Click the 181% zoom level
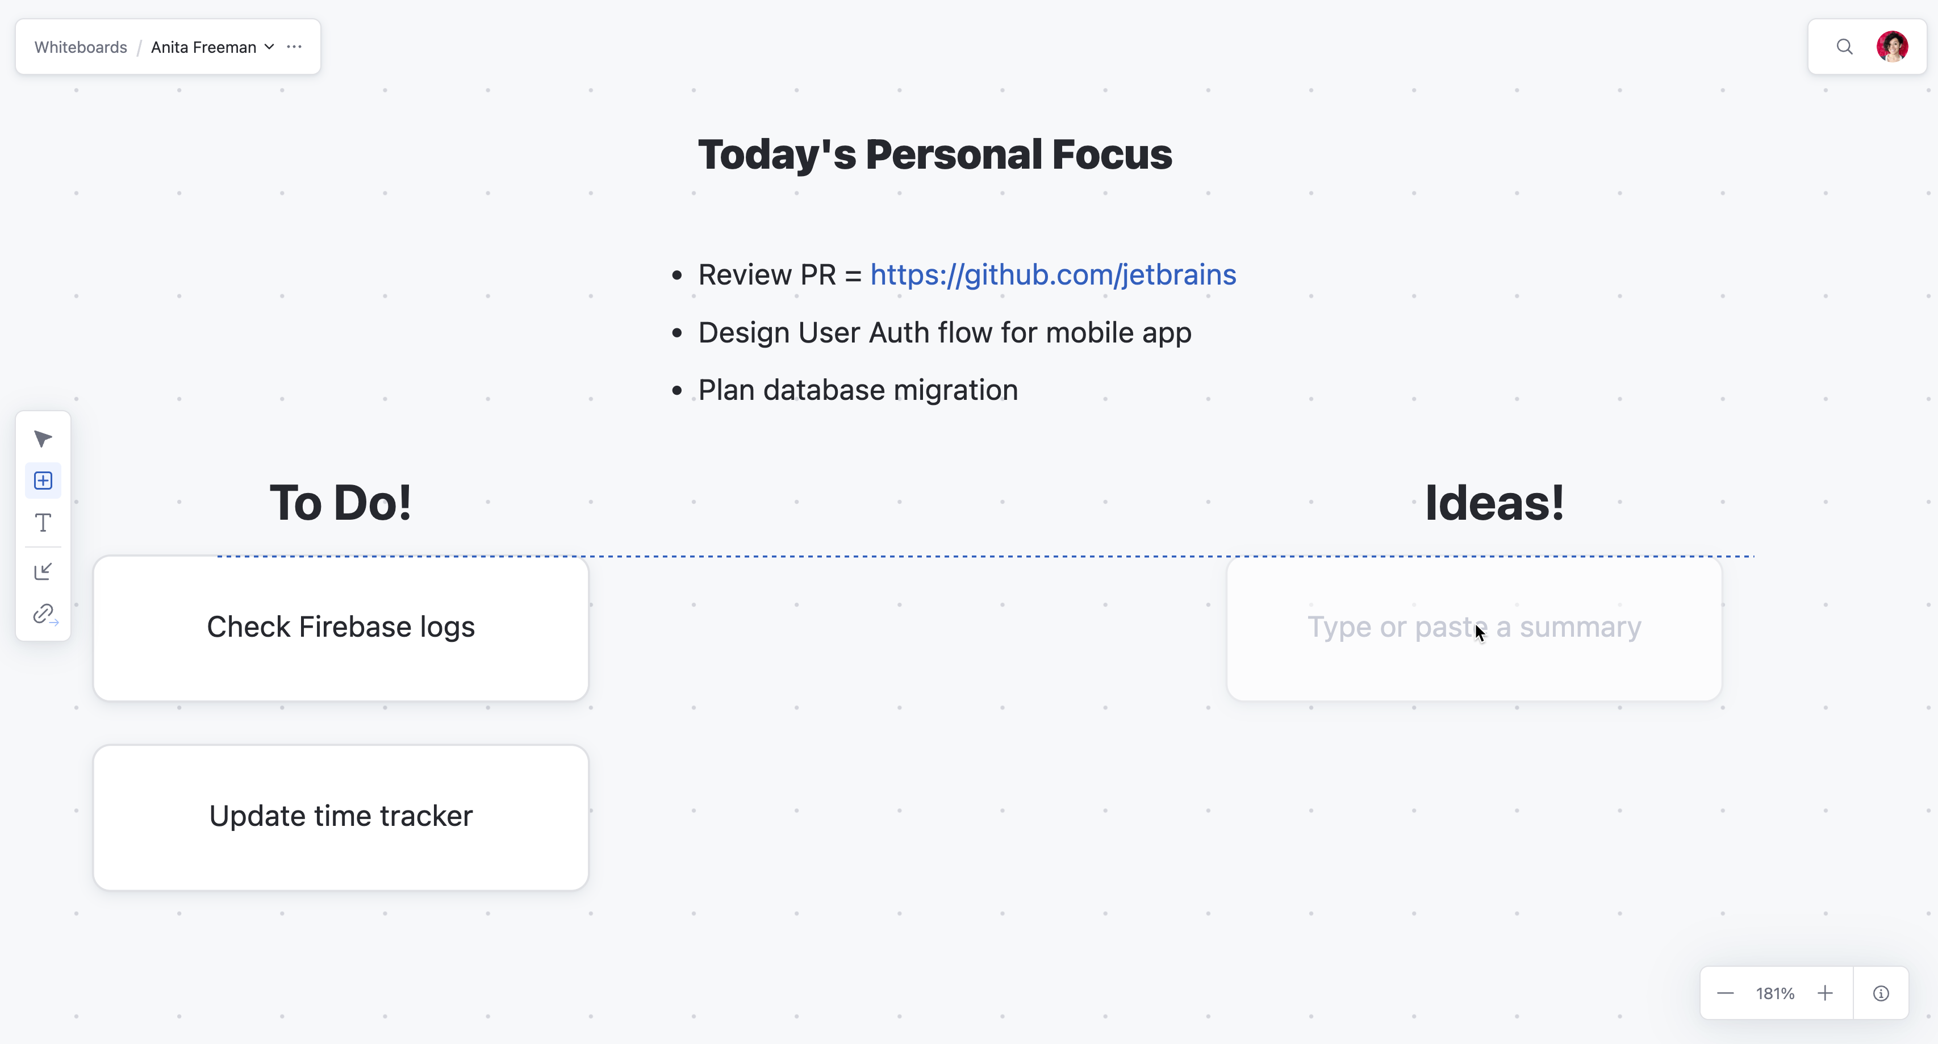This screenshot has width=1938, height=1044. tap(1775, 993)
